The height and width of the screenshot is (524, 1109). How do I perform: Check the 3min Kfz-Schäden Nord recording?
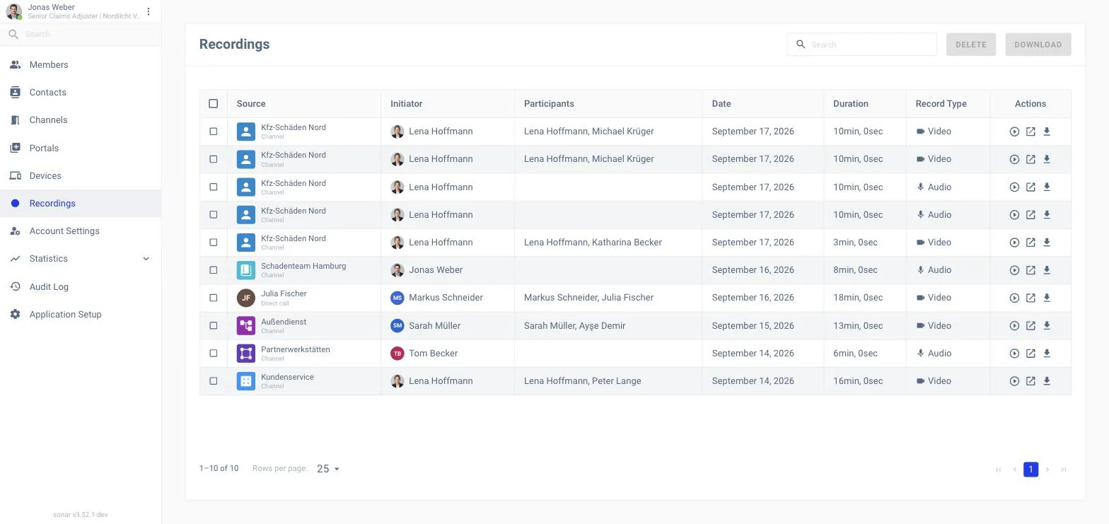pyautogui.click(x=214, y=243)
